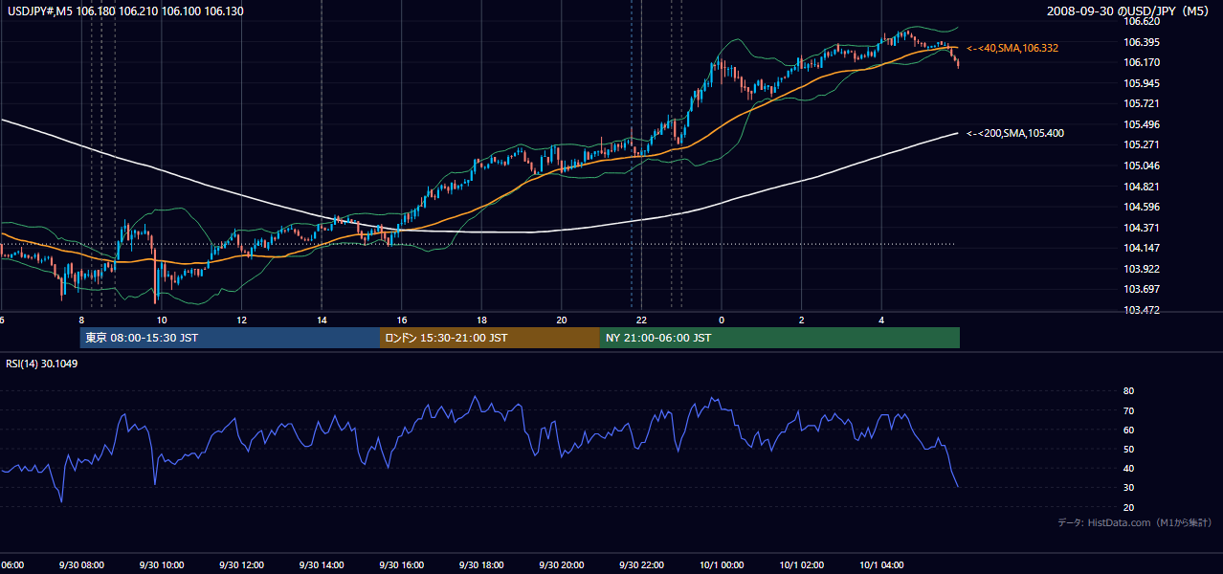Click price axis label 105.496
The image size is (1223, 574).
[1143, 124]
